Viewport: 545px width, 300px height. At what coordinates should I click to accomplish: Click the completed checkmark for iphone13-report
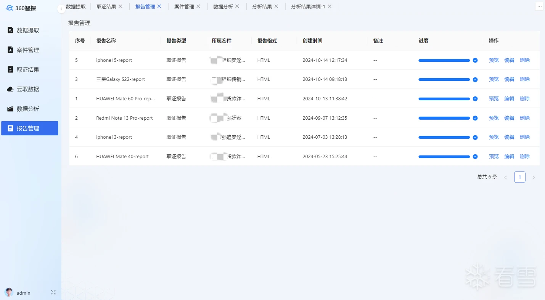[x=475, y=138]
